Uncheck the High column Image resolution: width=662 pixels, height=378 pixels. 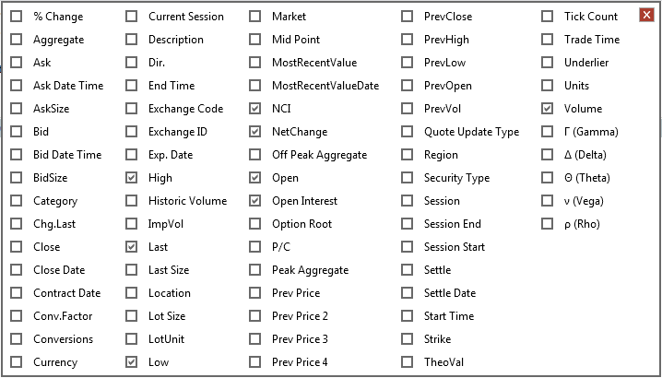pos(131,178)
